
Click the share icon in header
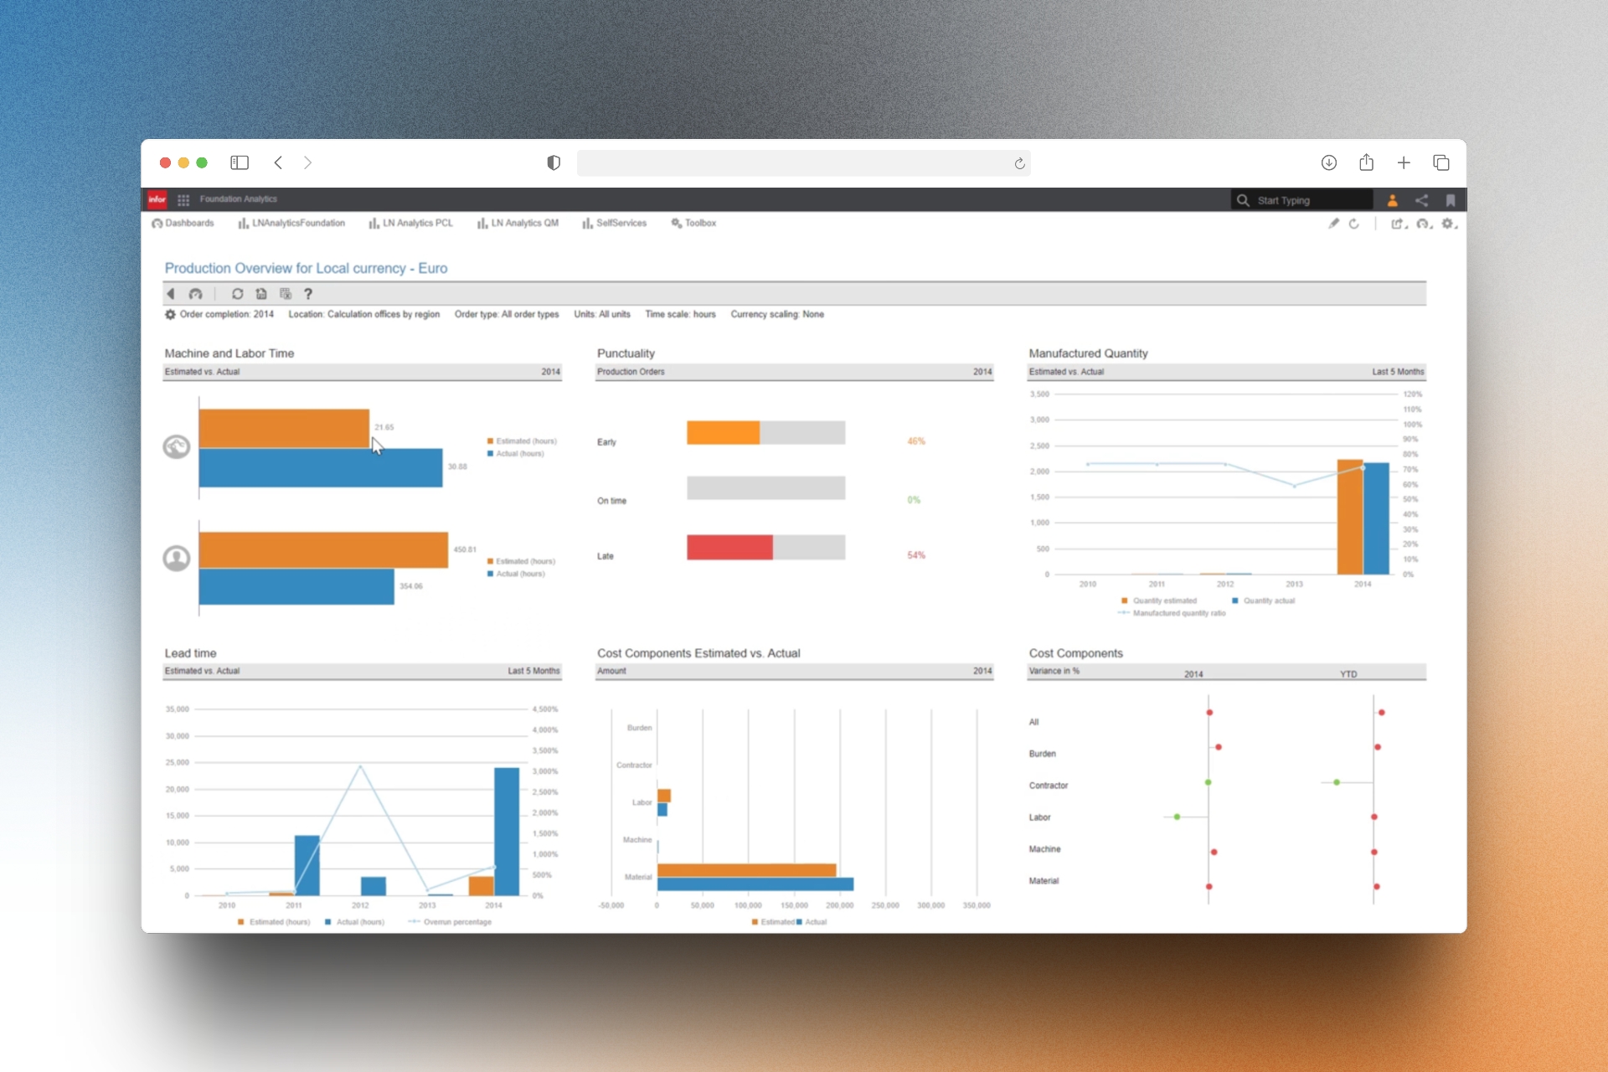pos(1421,200)
